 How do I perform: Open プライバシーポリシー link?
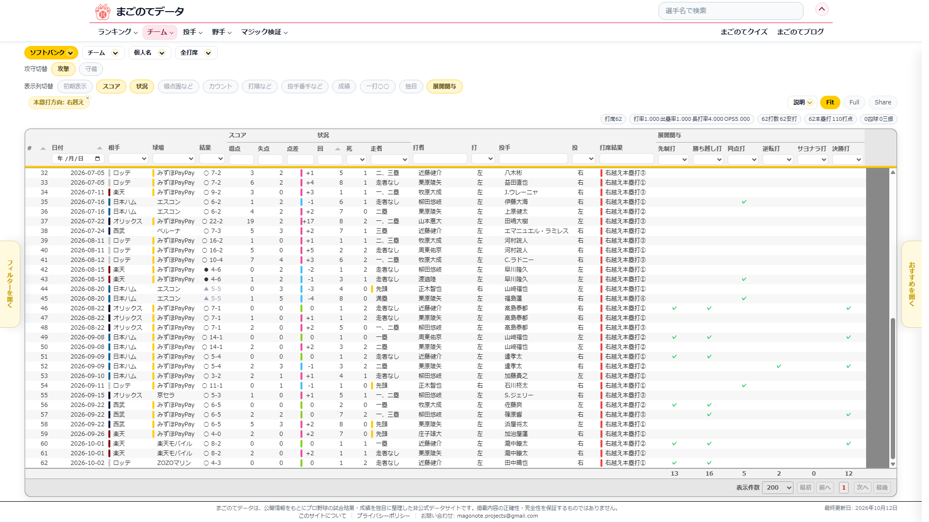(383, 516)
